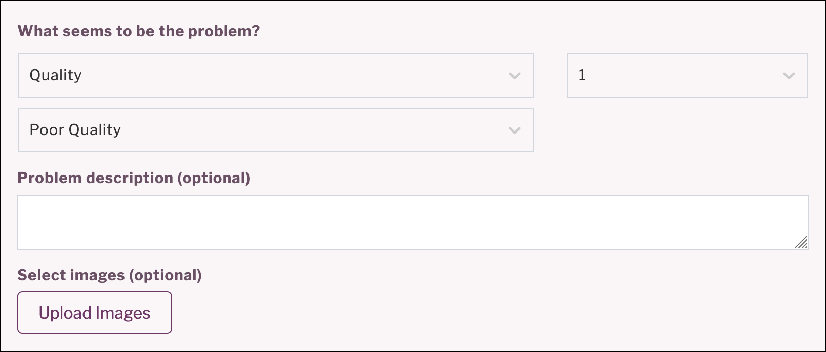Open the quantity dropdown showing 1
826x352 pixels.
point(687,75)
